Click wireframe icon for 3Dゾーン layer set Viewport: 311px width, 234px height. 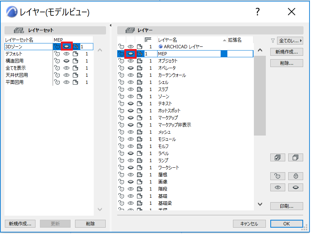75,47
